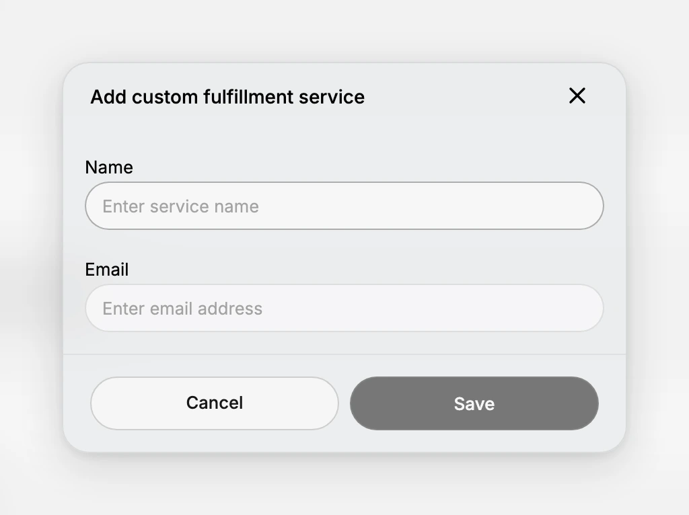Select the Email field label
The width and height of the screenshot is (689, 515).
107,270
